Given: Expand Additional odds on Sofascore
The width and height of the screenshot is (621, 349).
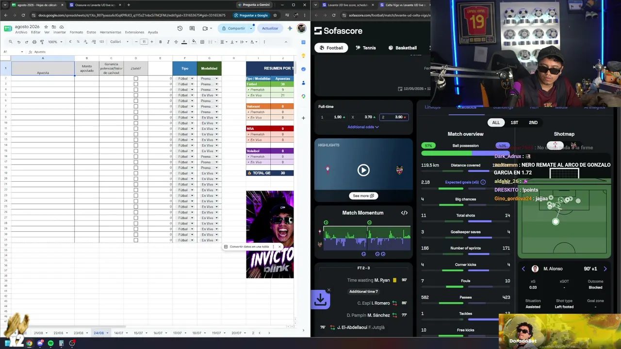Looking at the screenshot, I should 363,127.
